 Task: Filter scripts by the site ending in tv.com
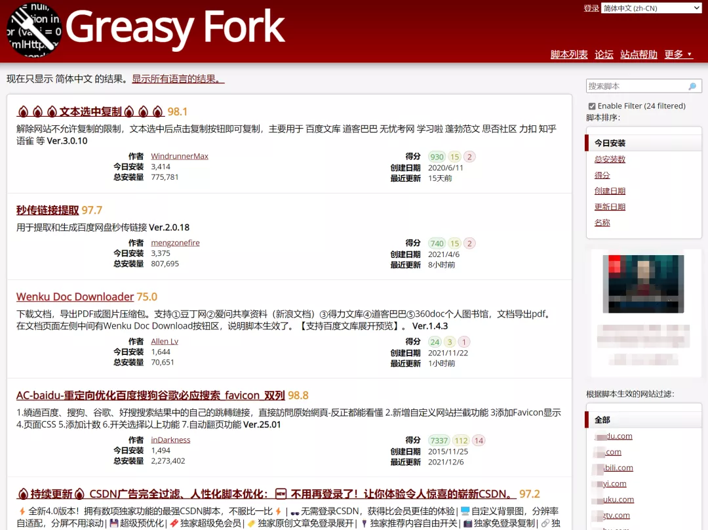tap(612, 515)
